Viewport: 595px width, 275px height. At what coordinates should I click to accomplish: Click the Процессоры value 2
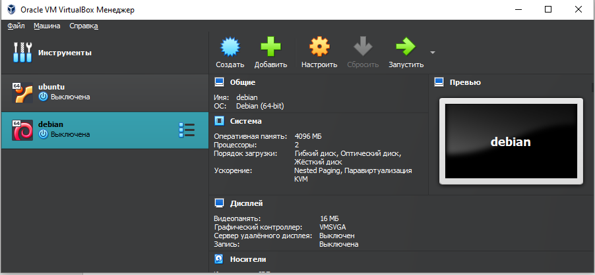297,145
